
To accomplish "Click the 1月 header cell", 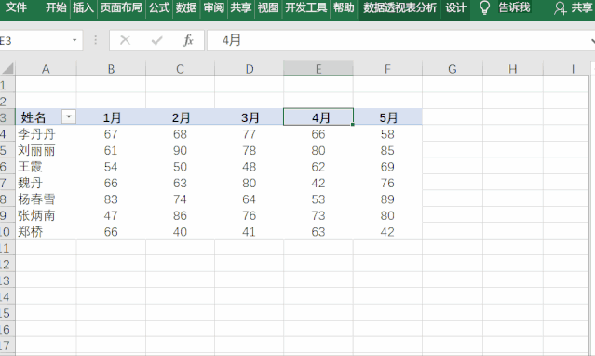I will pos(111,117).
